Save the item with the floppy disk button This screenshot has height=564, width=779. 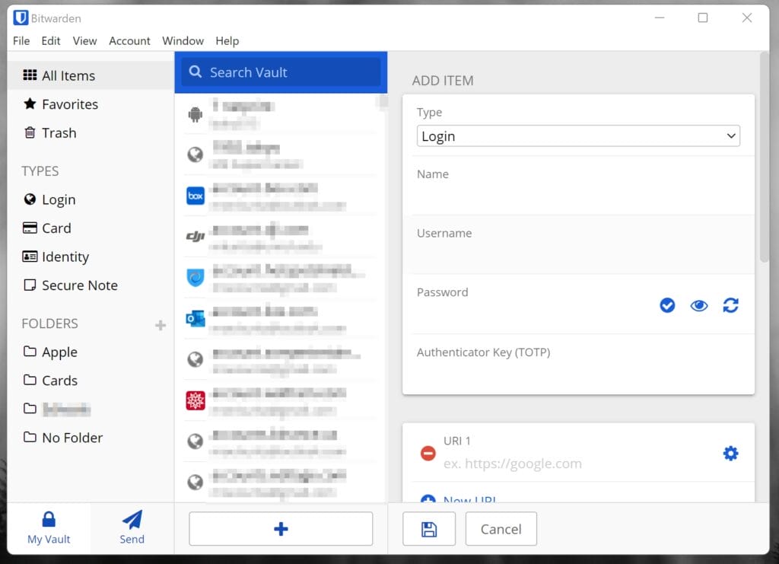(x=429, y=529)
